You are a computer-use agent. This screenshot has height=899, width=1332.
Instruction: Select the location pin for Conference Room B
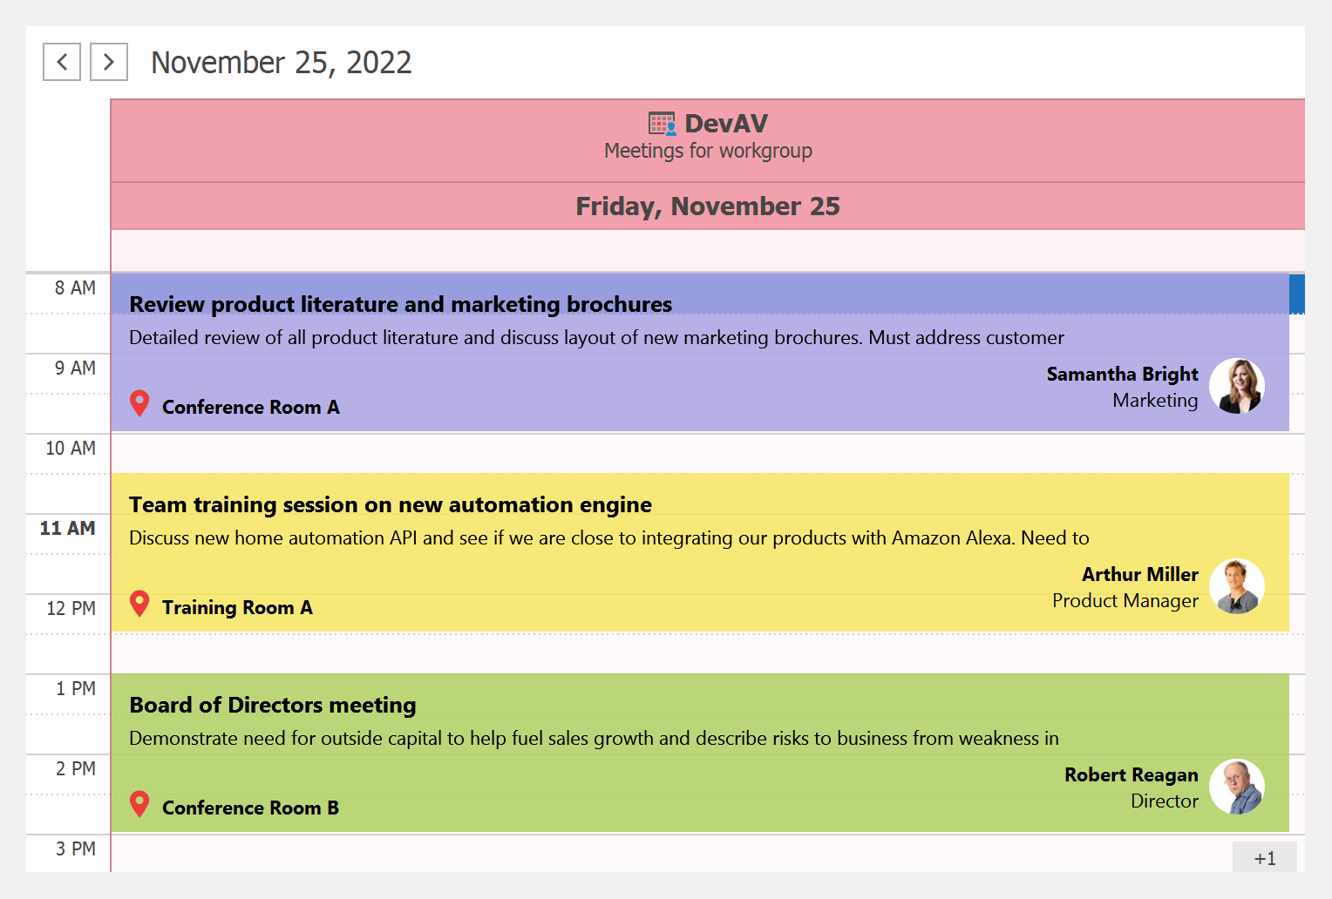point(139,804)
